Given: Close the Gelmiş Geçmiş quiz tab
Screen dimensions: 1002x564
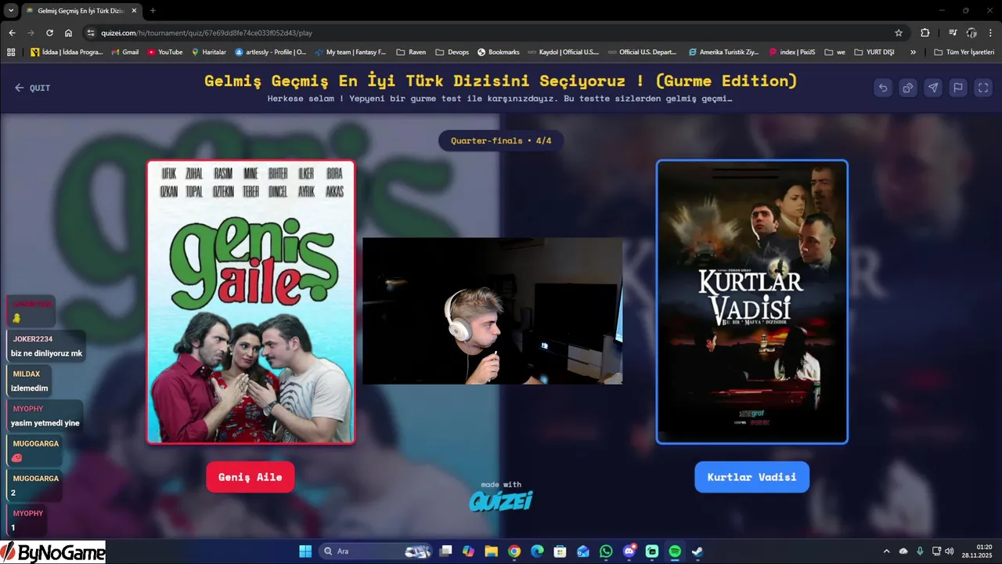Looking at the screenshot, I should pos(133,10).
